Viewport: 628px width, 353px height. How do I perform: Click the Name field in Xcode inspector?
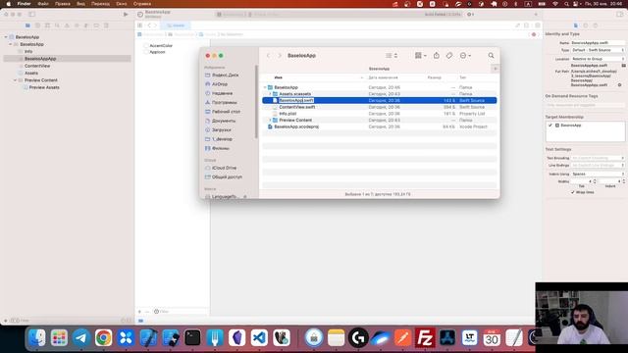click(598, 42)
